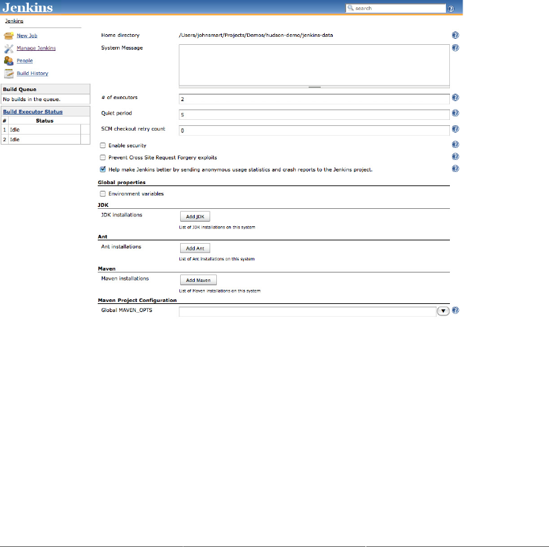Click the Add JDK button
Viewport: 549px width, 547px height.
(x=195, y=216)
